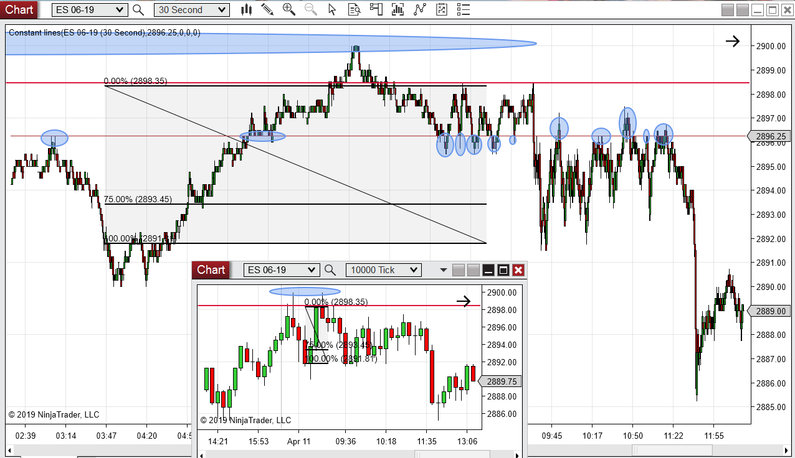
Task: Open the Strategies icon
Action: (441, 9)
